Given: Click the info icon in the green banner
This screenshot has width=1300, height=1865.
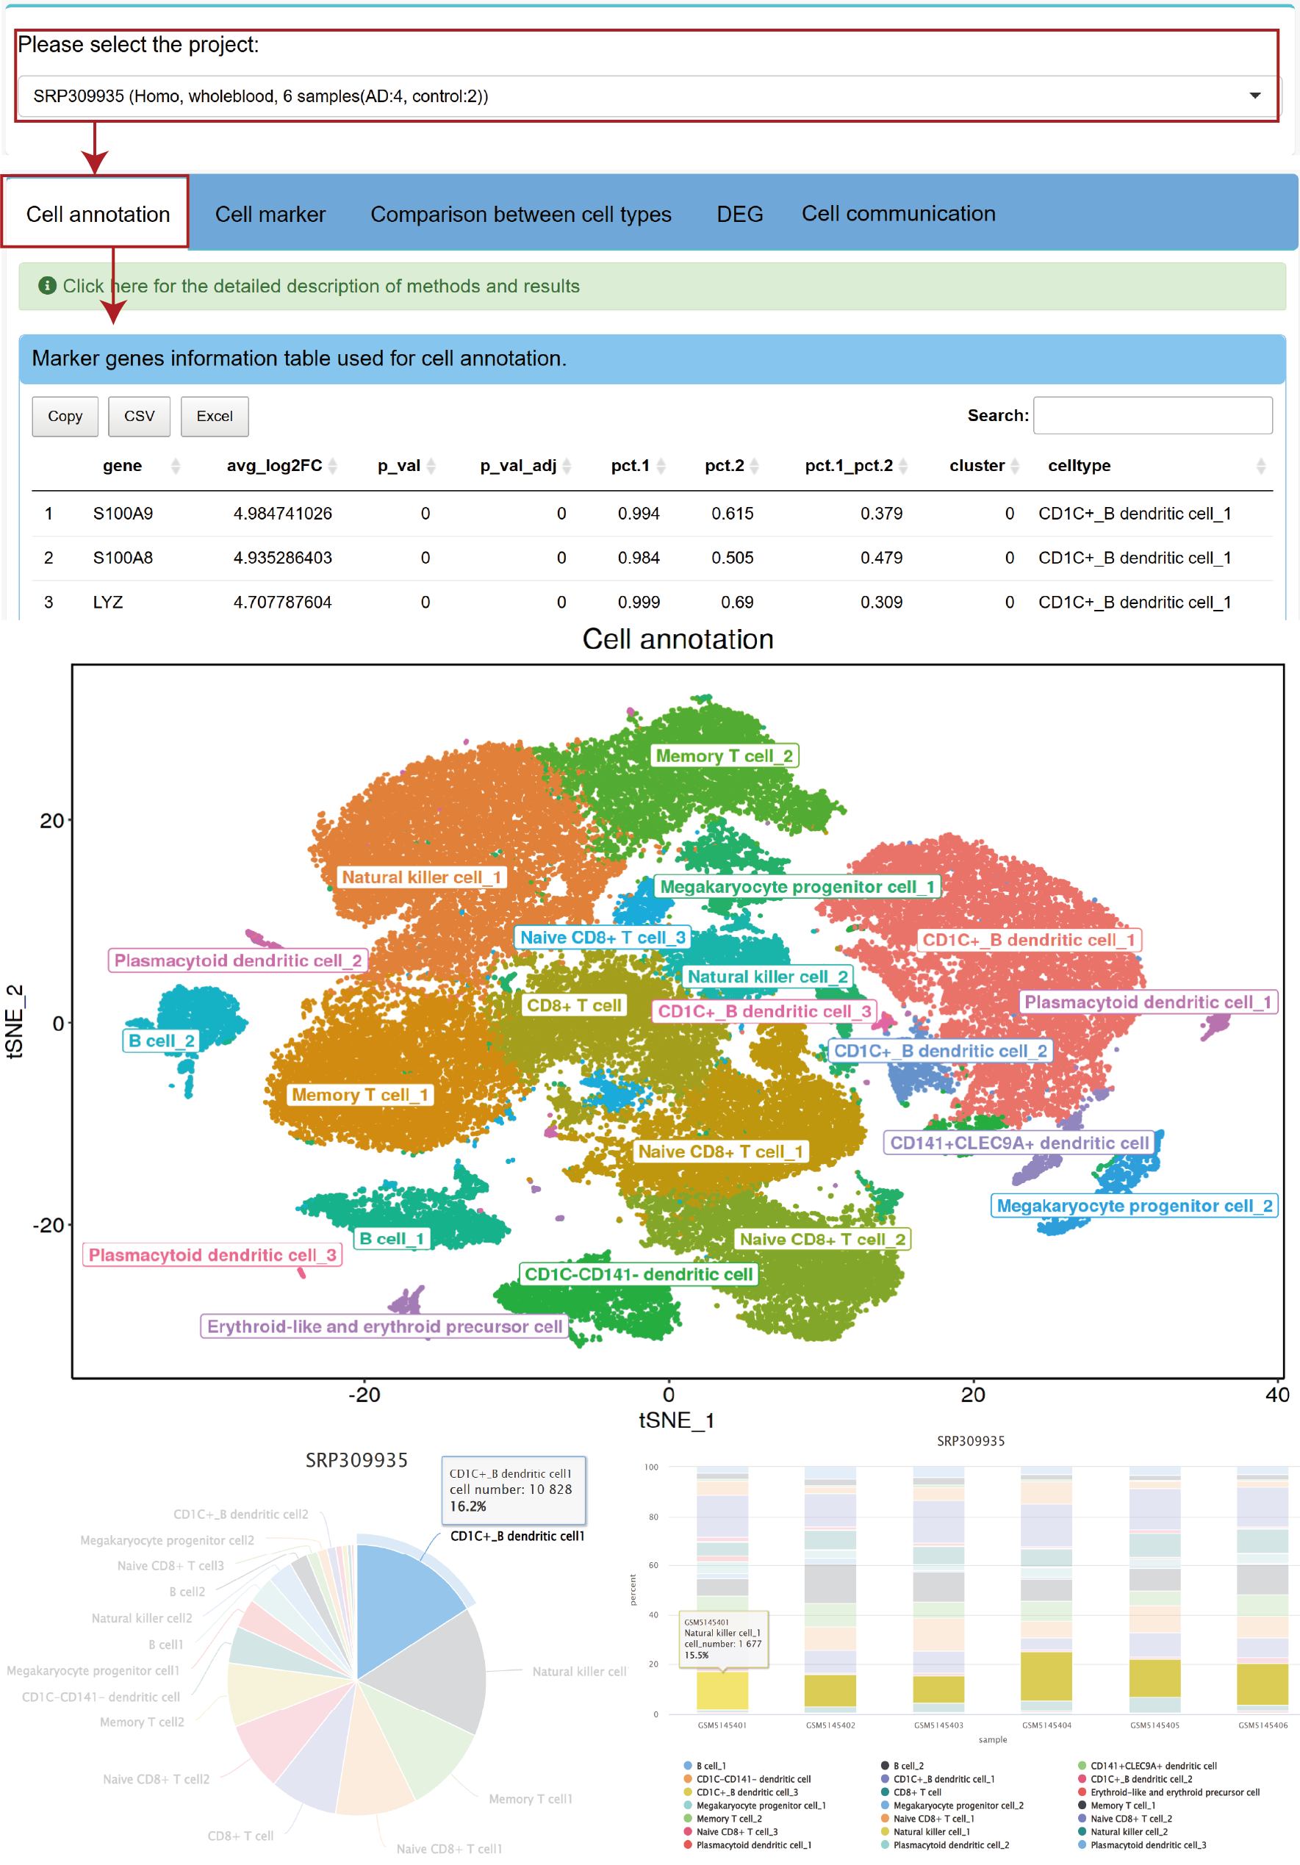Looking at the screenshot, I should click(x=47, y=286).
